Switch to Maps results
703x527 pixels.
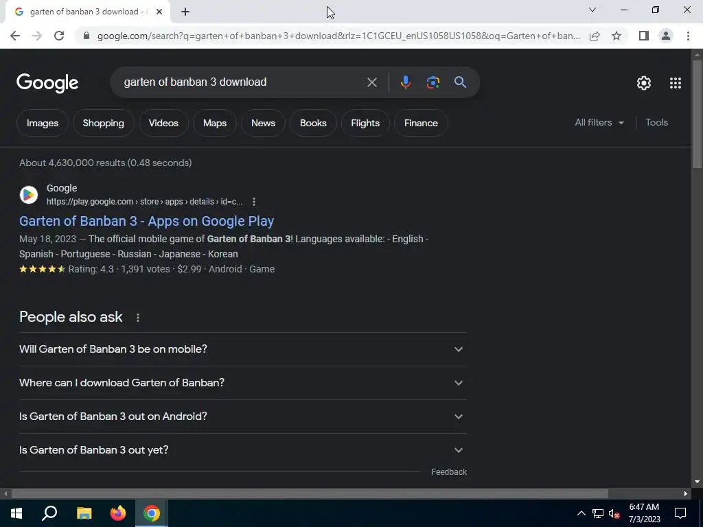215,123
